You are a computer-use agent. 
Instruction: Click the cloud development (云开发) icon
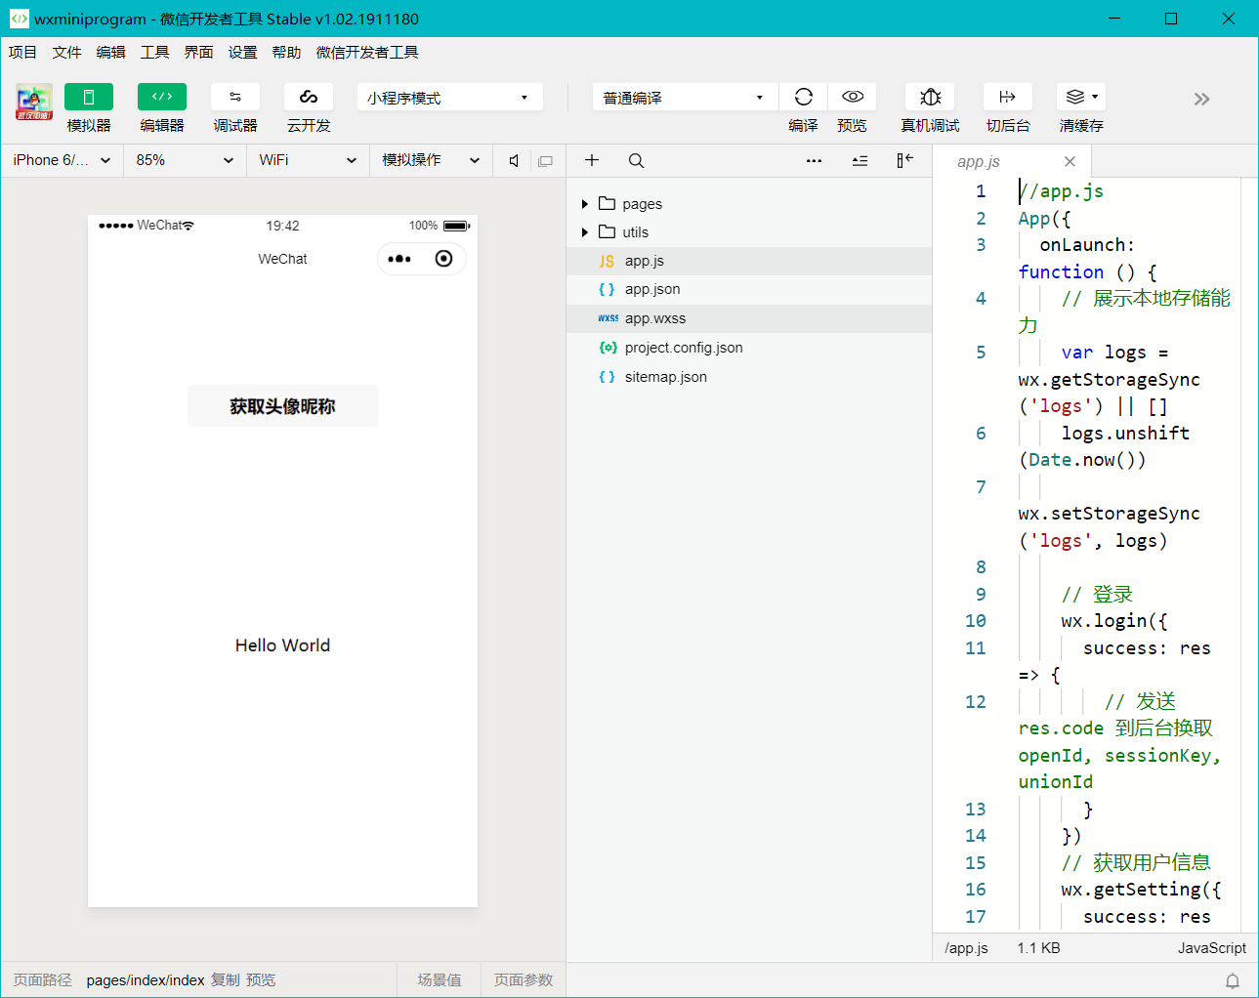309,97
